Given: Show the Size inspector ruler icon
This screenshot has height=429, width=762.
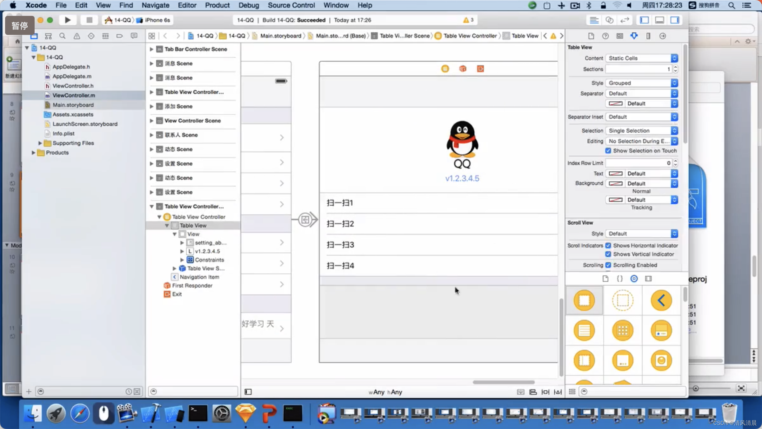Looking at the screenshot, I should pyautogui.click(x=648, y=36).
